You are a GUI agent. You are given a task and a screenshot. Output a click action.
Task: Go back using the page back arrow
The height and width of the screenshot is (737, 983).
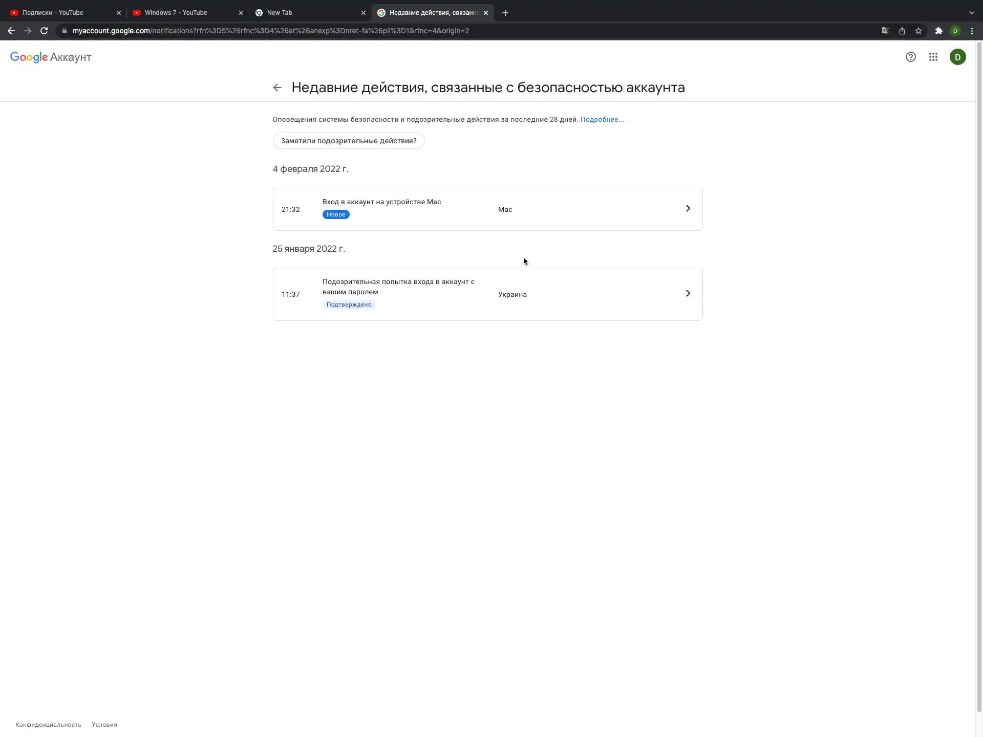(x=277, y=88)
